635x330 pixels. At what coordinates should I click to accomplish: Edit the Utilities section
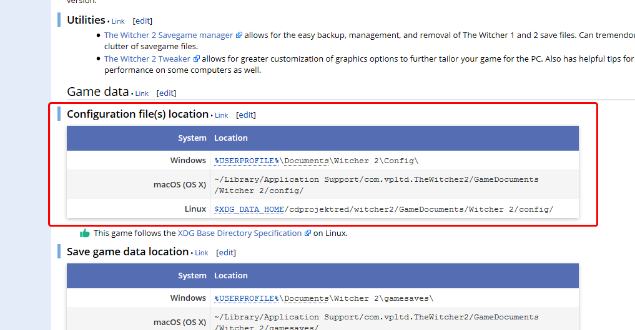[142, 21]
